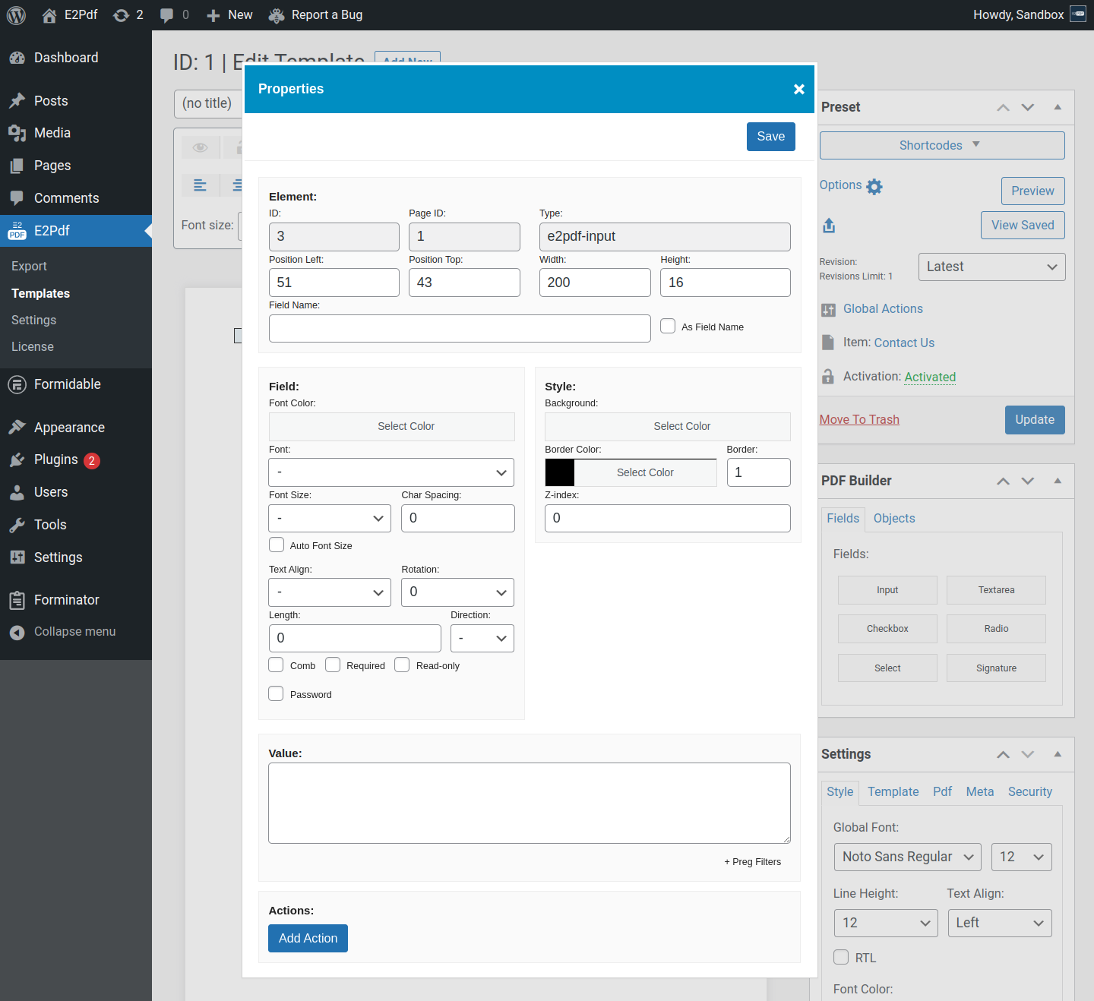Open WordPress logo menu in admin bar
1094x1001 pixels.
pyautogui.click(x=16, y=15)
